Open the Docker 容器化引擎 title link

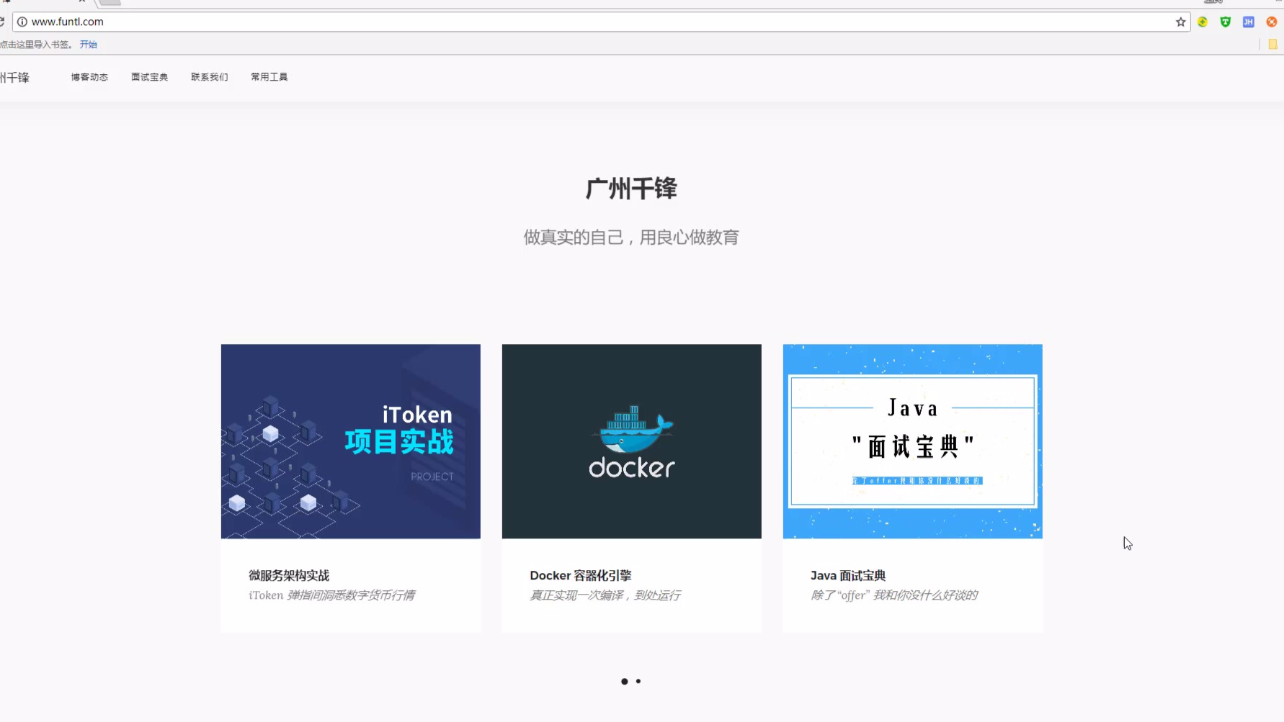click(580, 575)
